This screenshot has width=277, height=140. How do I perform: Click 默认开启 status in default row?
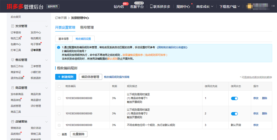point(236,125)
